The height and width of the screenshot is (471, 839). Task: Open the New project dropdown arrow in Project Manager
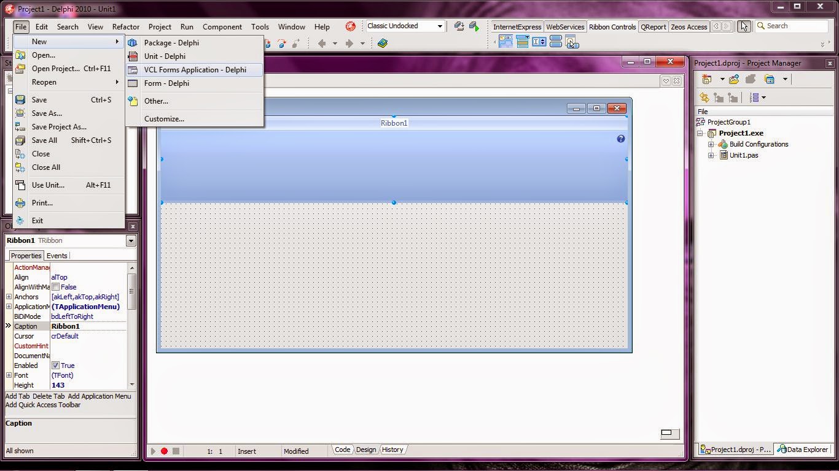722,79
